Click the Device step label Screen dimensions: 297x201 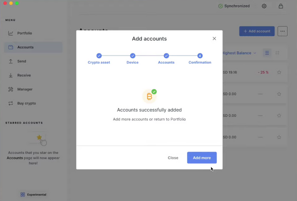point(133,63)
